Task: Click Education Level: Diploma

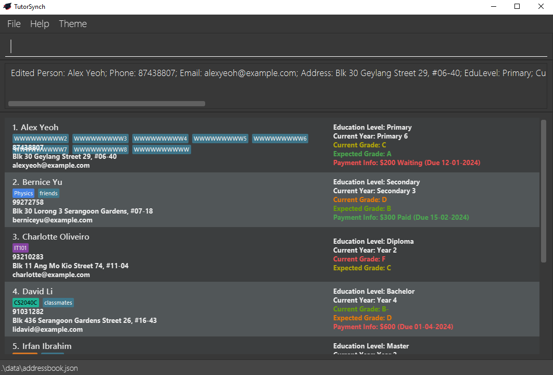Action: tap(373, 241)
